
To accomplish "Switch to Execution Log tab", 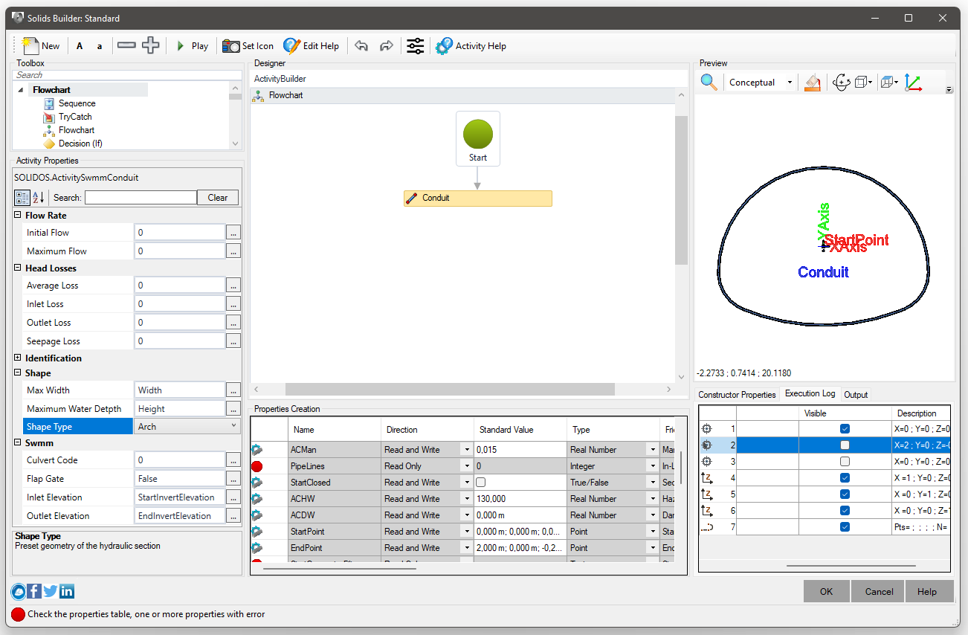I will click(810, 394).
